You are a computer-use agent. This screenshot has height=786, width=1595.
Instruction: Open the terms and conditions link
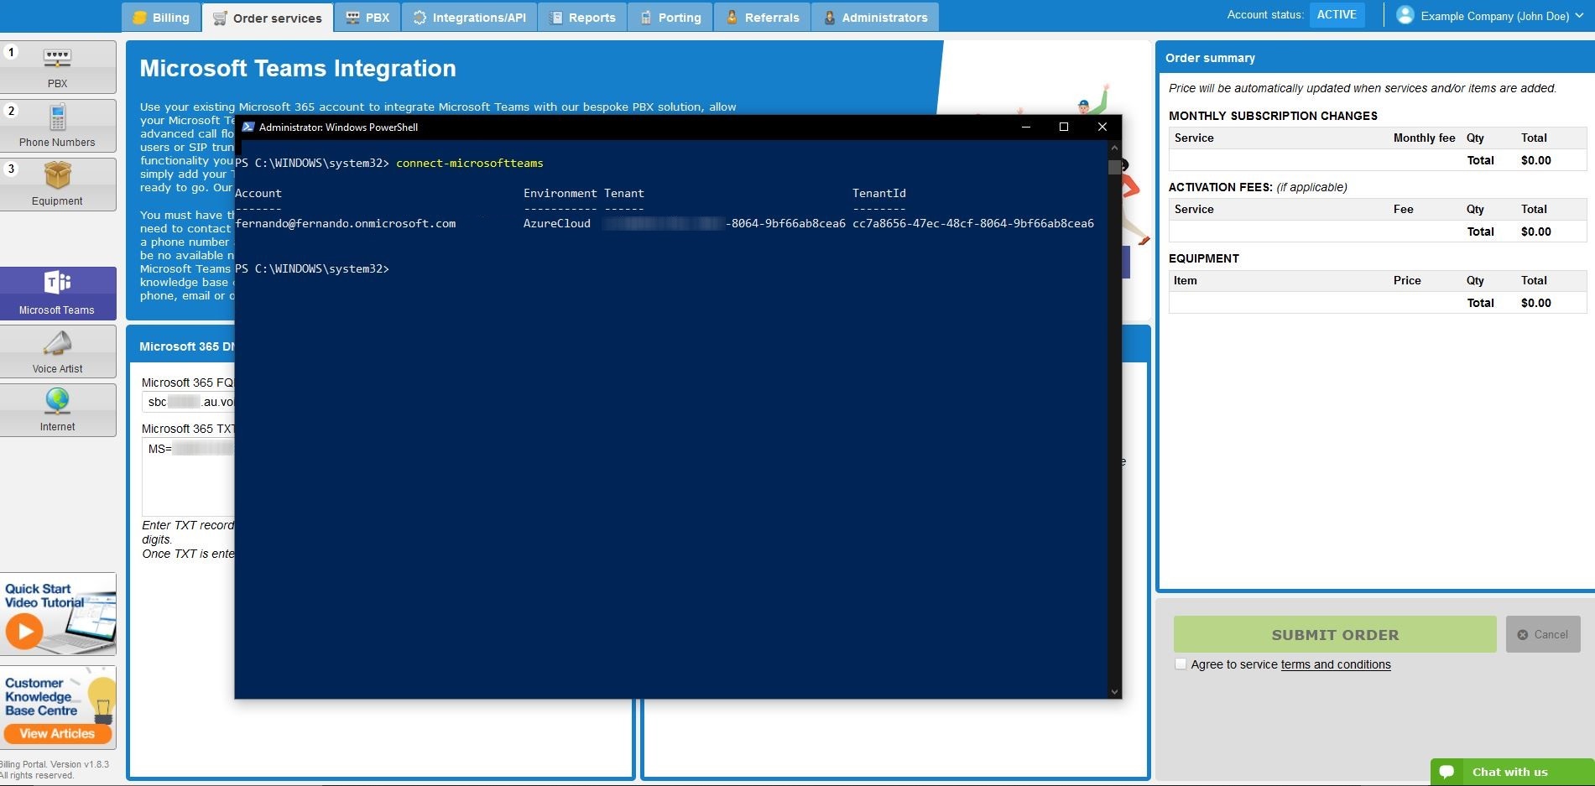click(x=1334, y=664)
